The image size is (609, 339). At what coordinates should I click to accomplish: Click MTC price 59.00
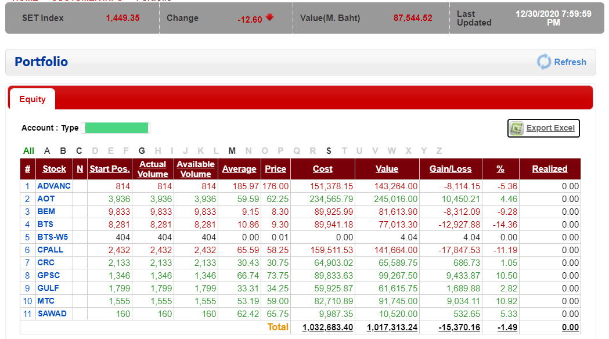pyautogui.click(x=278, y=301)
